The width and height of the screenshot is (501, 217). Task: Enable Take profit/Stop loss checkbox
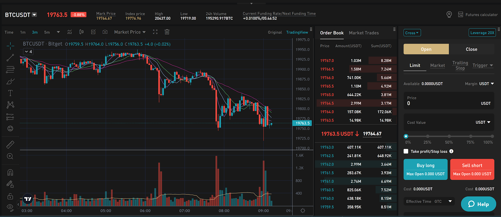click(x=406, y=151)
